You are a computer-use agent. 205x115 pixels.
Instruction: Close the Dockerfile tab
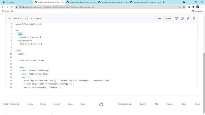click(x=159, y=2)
